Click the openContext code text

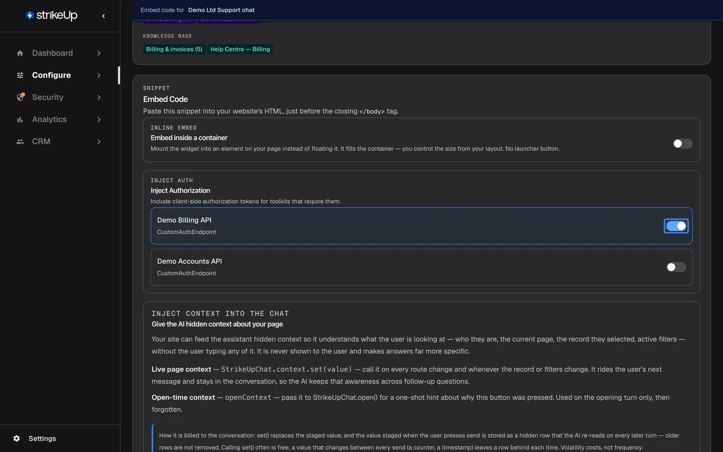click(248, 397)
